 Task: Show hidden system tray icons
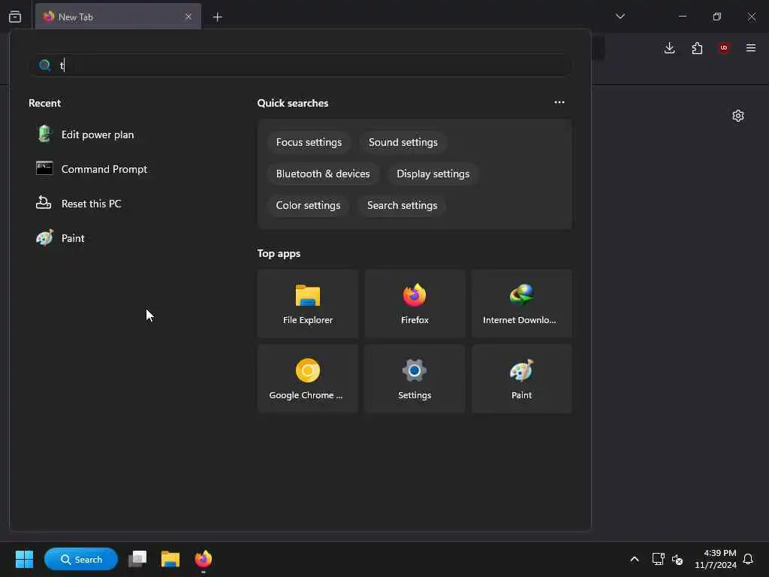coord(634,559)
